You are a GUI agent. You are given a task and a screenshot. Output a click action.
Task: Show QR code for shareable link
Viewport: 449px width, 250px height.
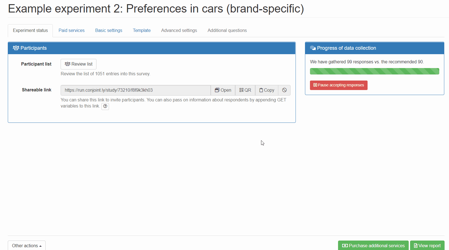coord(245,90)
